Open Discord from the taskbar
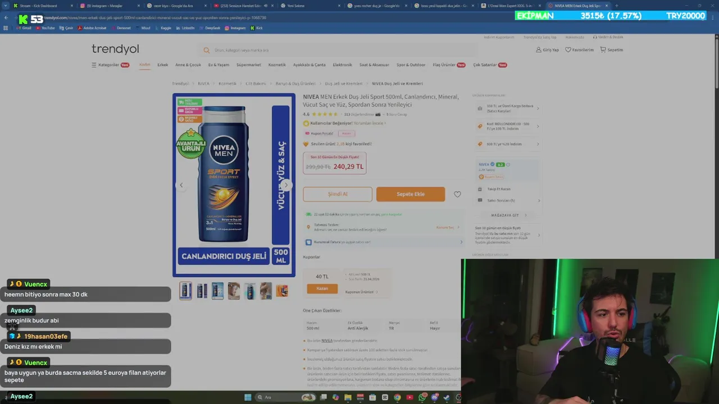 pos(434,397)
